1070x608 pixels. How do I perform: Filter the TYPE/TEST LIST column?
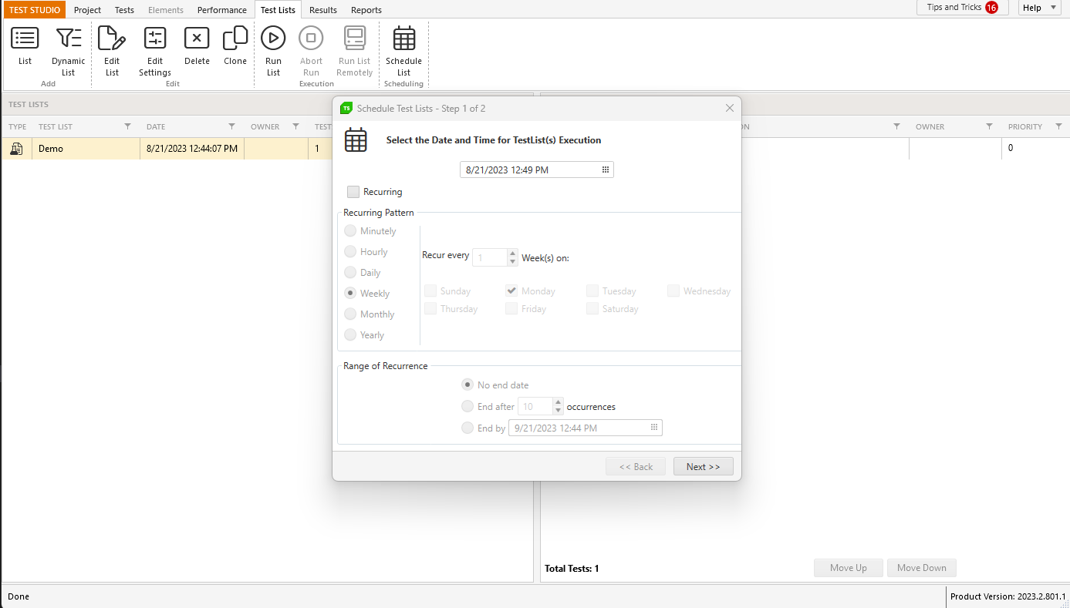pyautogui.click(x=128, y=126)
